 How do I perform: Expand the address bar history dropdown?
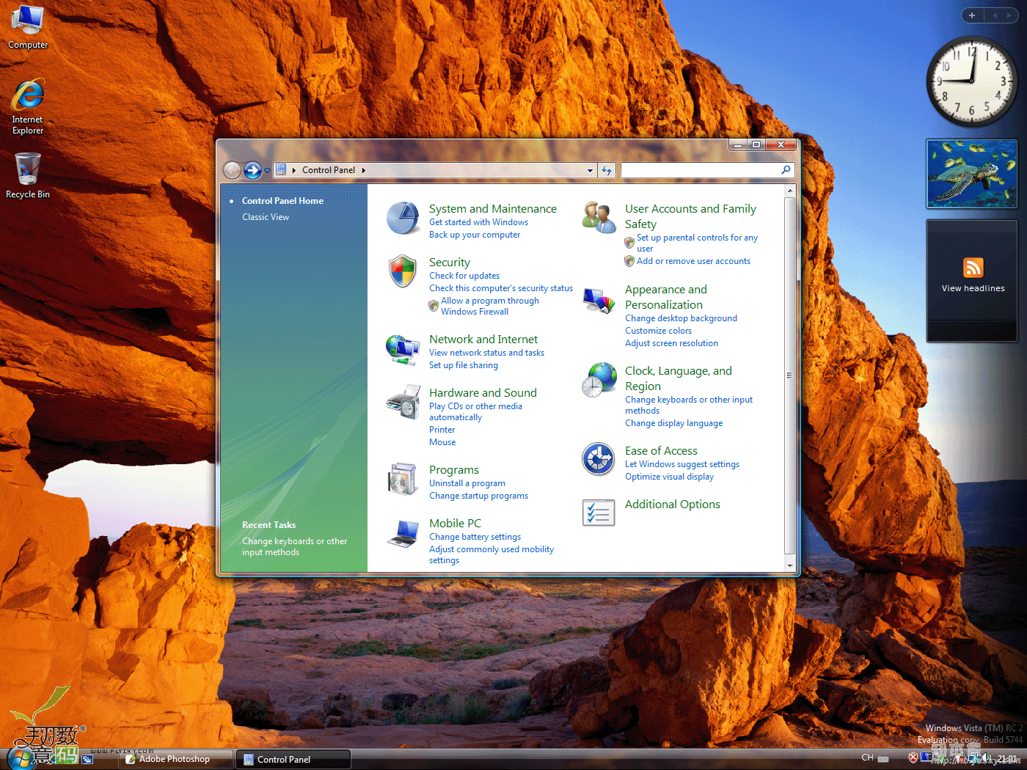click(x=590, y=171)
